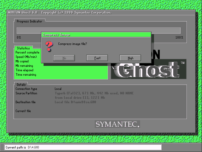The width and height of the screenshot is (202, 152).
Task: Click the 'Mb remaining' label
Action: click(24, 66)
